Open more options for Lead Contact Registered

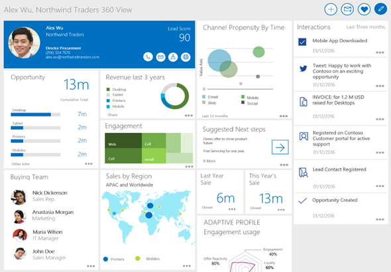[x=380, y=186]
